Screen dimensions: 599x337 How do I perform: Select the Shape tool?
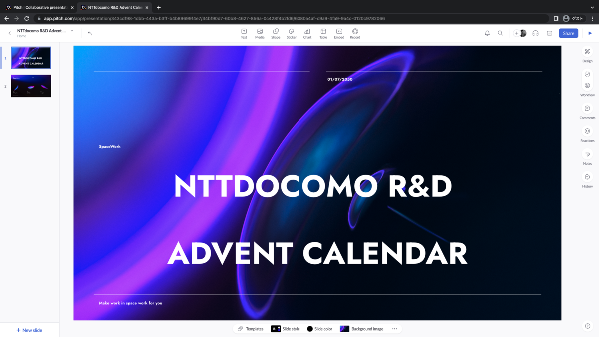tap(276, 33)
